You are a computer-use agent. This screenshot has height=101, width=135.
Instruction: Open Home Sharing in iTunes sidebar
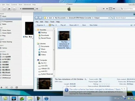coord(7,42)
